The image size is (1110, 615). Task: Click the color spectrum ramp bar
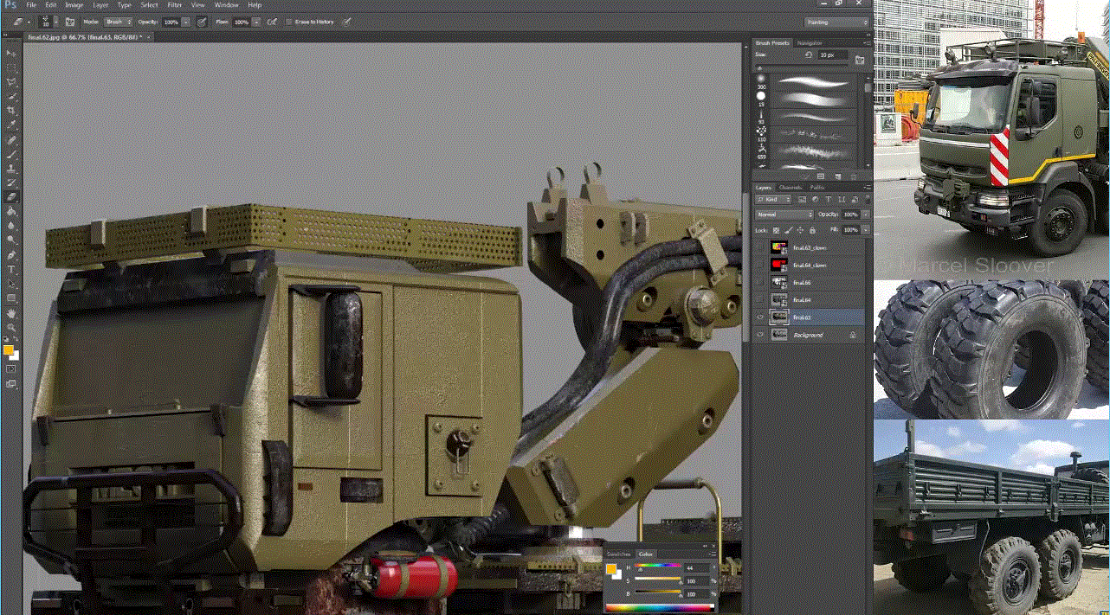(x=660, y=607)
